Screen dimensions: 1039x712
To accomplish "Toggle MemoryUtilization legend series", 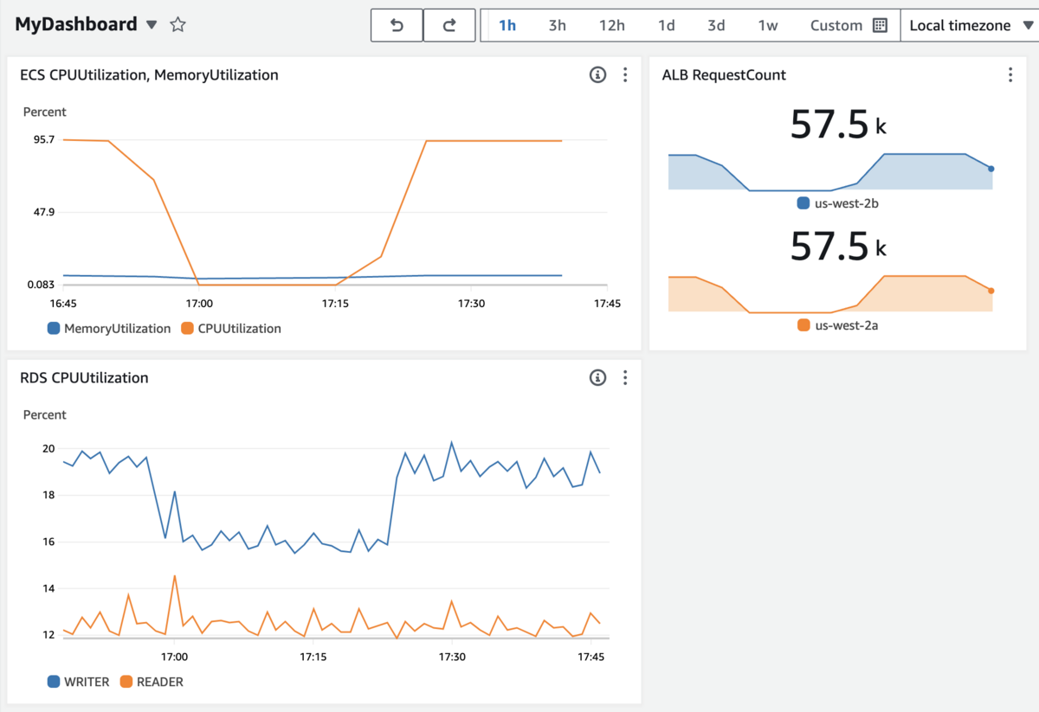I will coord(109,329).
